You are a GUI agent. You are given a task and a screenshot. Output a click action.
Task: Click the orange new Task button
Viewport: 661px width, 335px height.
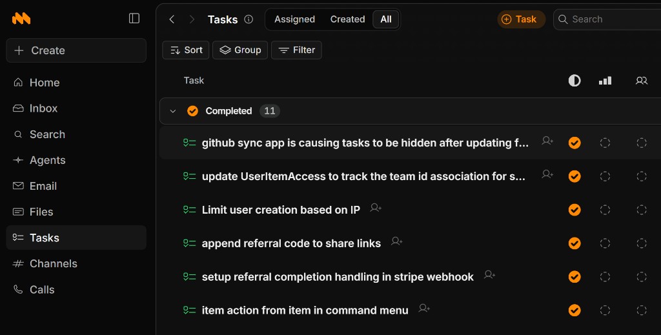[x=522, y=19]
